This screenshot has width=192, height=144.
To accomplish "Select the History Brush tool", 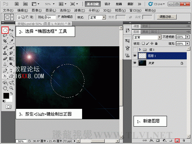I will pyautogui.click(x=11, y=53).
